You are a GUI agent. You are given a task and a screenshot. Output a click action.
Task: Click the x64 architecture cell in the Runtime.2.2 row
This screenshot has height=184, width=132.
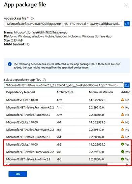[59, 137]
